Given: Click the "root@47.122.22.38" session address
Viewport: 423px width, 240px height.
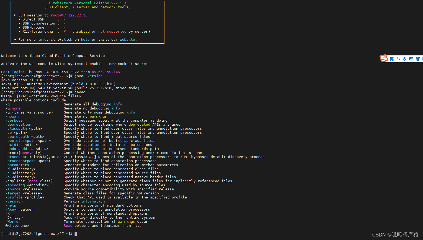Looking at the screenshot, I should [x=69, y=15].
